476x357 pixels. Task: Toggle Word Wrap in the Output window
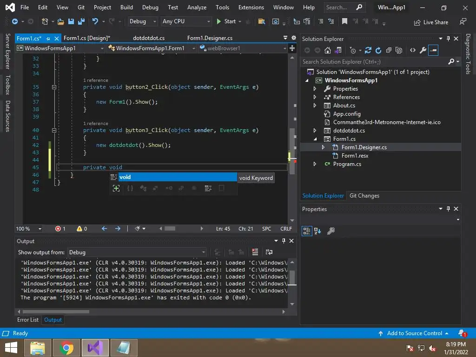[269, 252]
